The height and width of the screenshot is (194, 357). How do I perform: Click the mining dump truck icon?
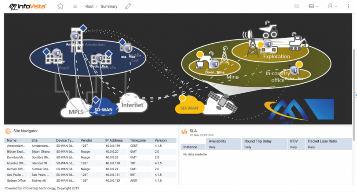click(x=269, y=30)
